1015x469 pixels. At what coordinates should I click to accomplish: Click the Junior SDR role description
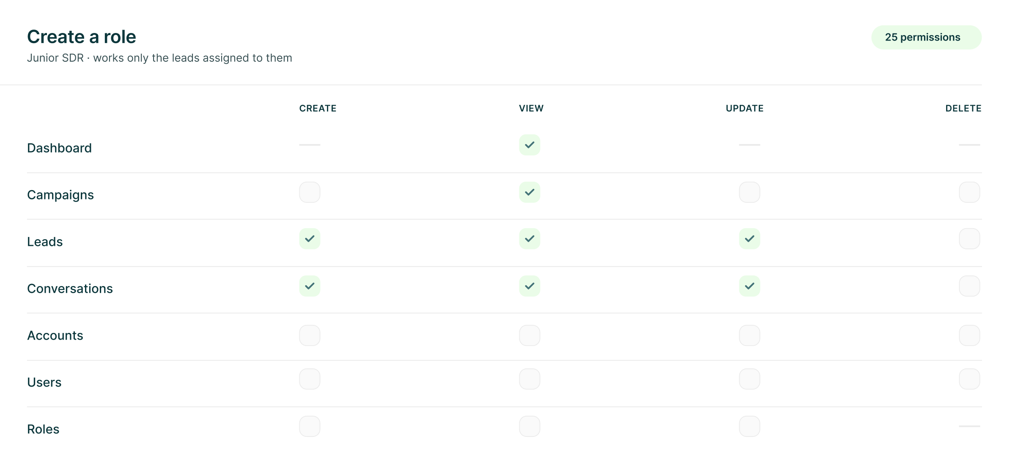point(159,58)
